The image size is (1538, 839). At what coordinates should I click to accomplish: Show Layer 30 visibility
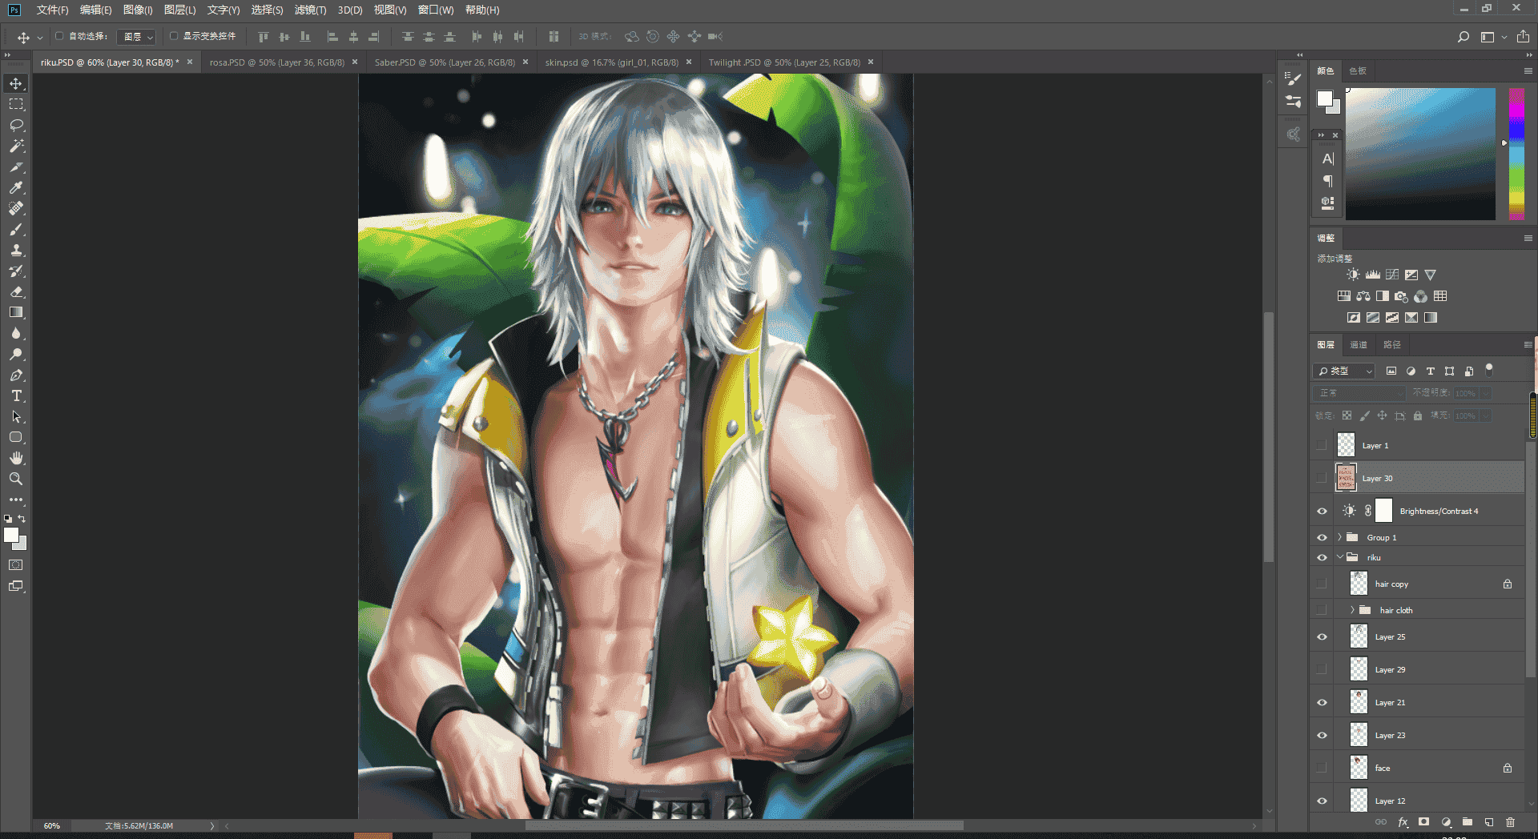click(x=1322, y=478)
